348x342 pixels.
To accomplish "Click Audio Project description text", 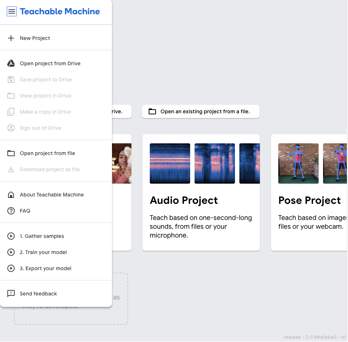I will [x=201, y=227].
